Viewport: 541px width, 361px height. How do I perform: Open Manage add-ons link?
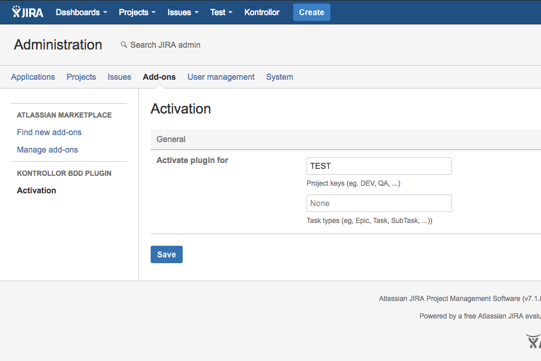47,150
